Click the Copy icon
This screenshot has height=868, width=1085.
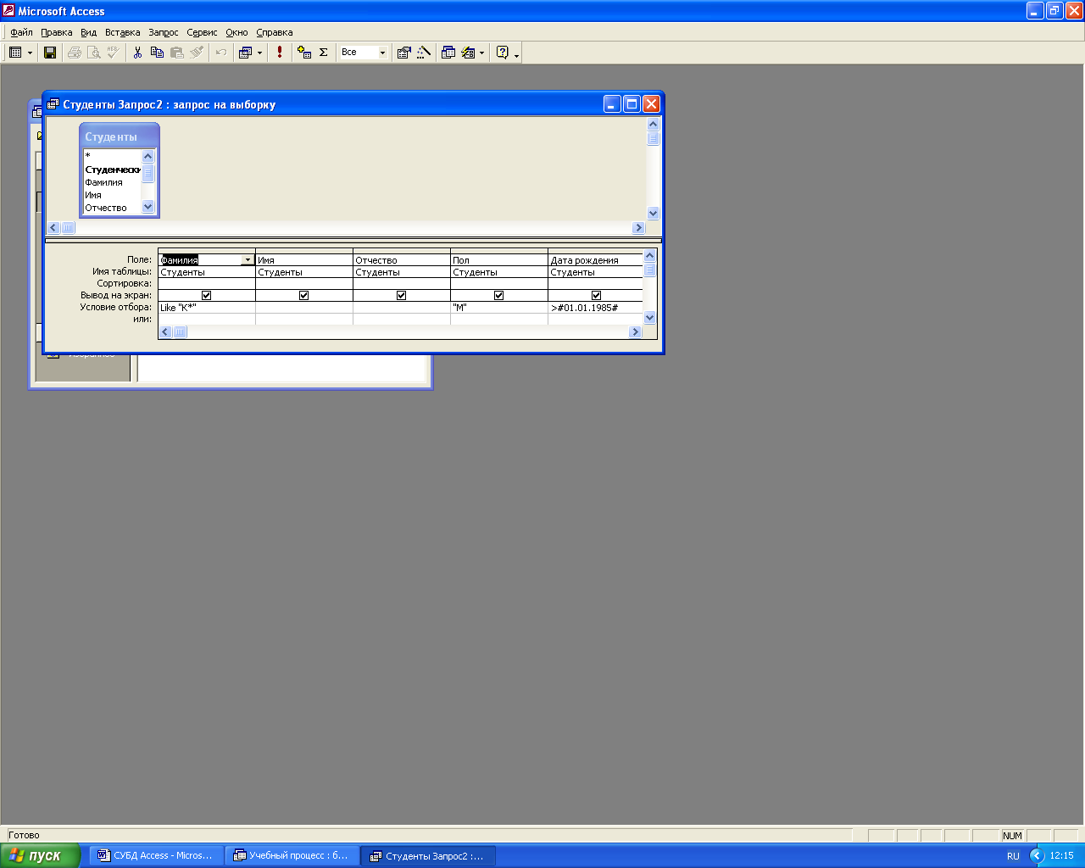(x=157, y=53)
